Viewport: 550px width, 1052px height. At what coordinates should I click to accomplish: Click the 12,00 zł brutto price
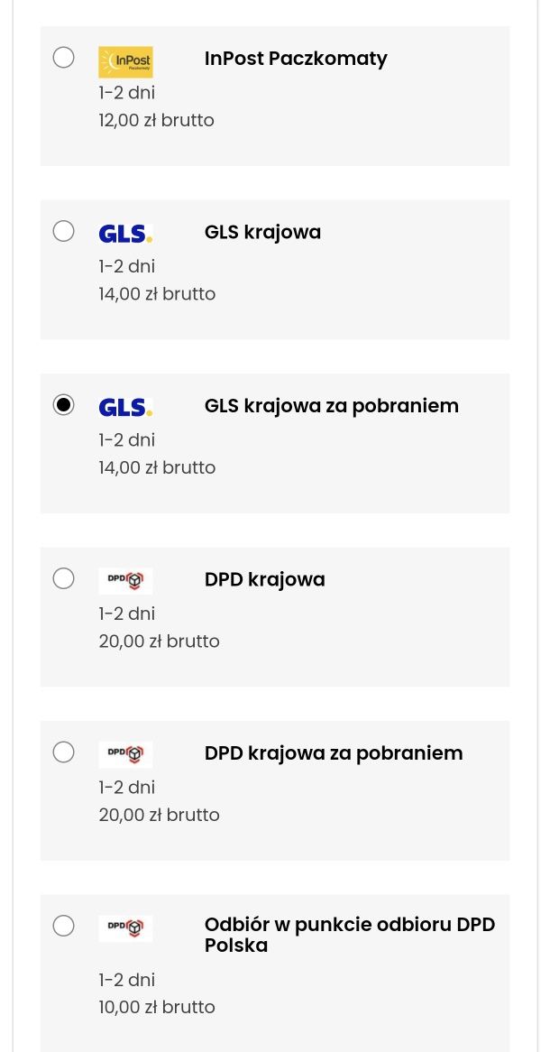coord(156,121)
